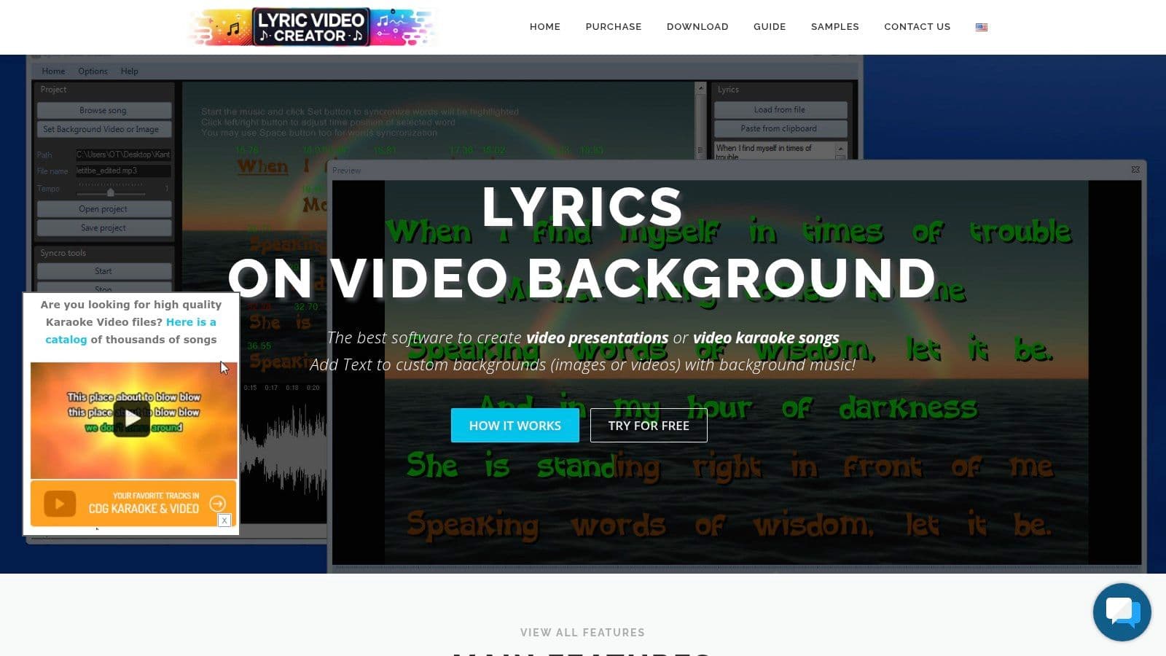Close the karaoke catalog popup
1166x656 pixels.
[224, 520]
